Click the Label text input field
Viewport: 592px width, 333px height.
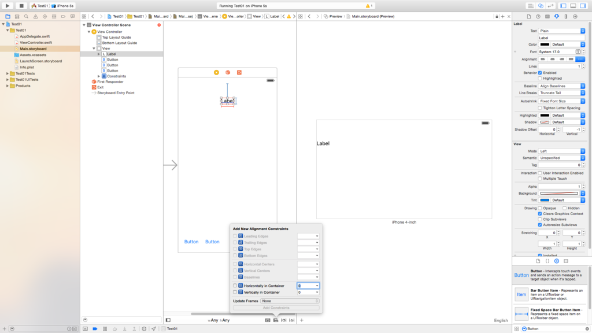[561, 38]
